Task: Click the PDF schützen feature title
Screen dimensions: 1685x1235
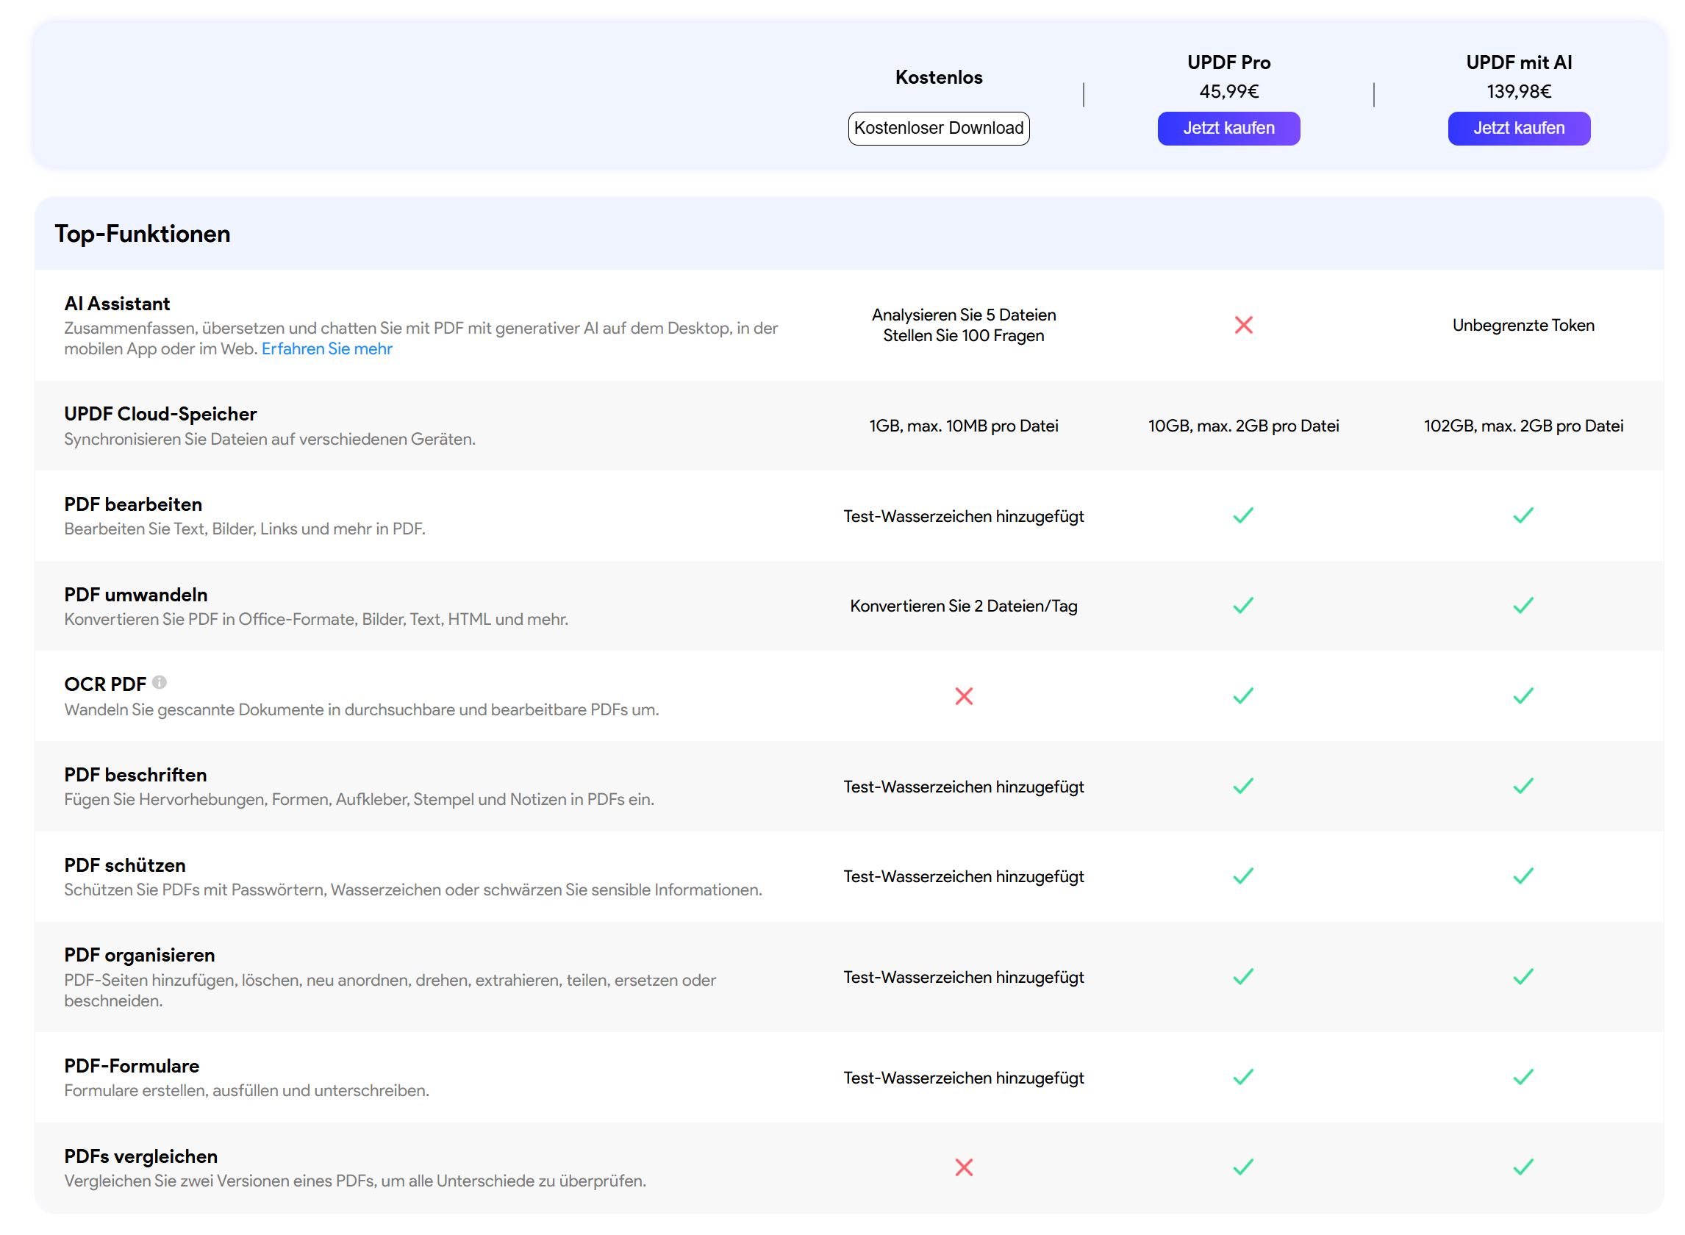Action: point(125,865)
